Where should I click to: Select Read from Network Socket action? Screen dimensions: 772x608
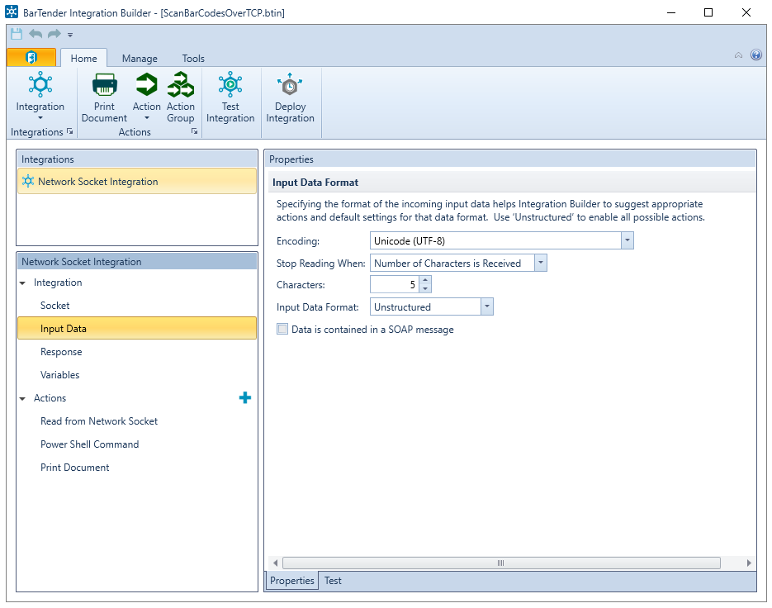[137, 421]
